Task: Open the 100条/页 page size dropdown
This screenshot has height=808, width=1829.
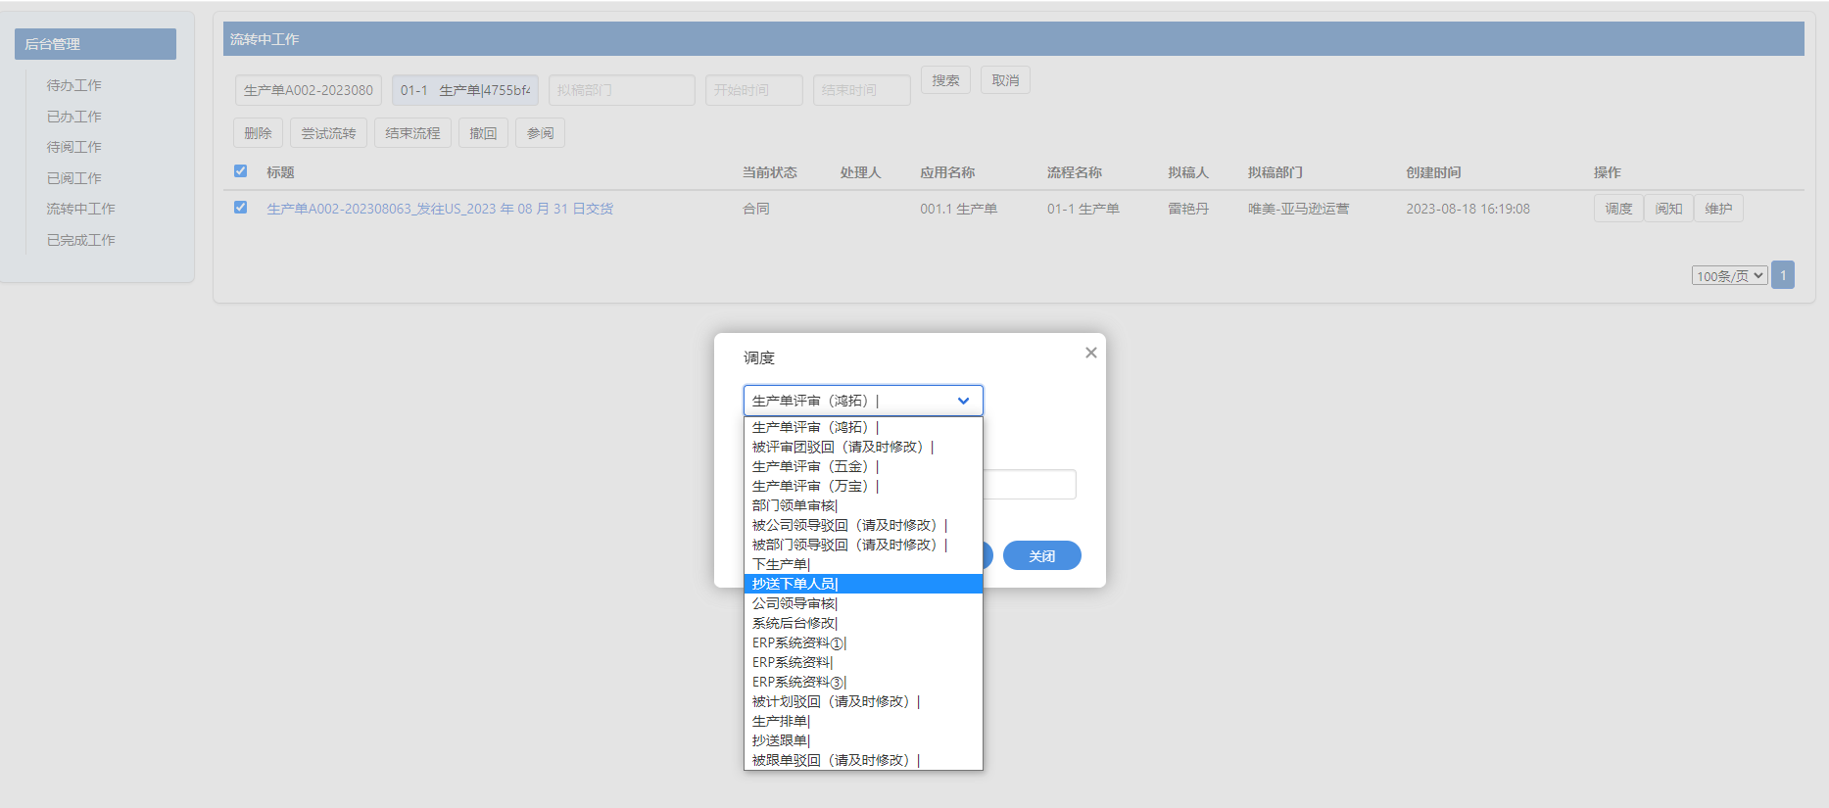Action: [1729, 276]
